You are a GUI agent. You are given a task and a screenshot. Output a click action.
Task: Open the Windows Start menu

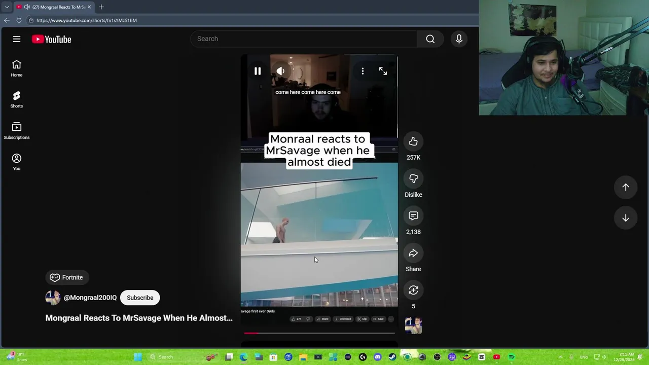137,357
